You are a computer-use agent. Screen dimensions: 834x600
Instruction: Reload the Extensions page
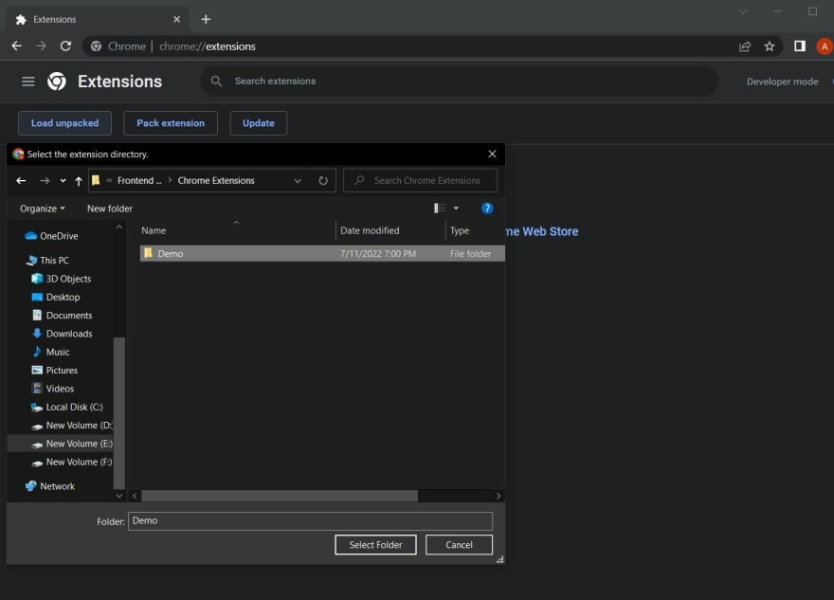click(65, 46)
